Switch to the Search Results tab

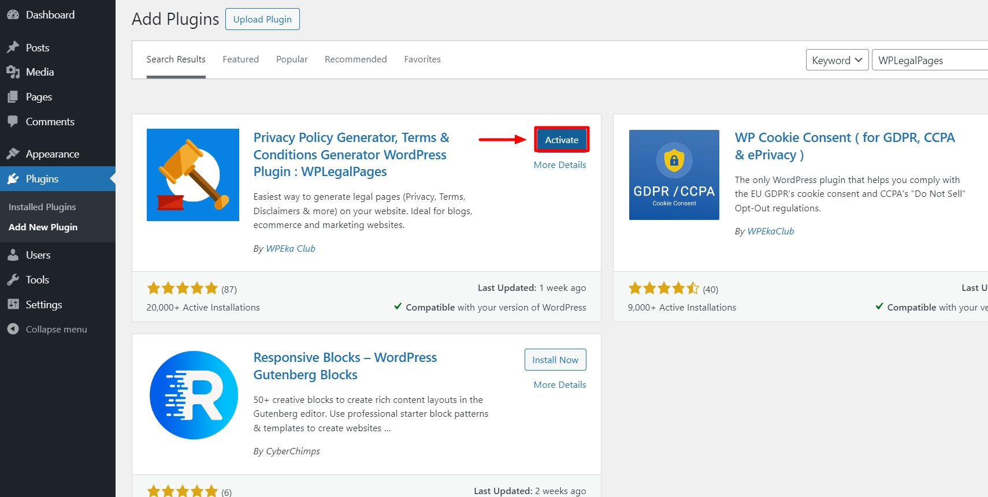(176, 59)
